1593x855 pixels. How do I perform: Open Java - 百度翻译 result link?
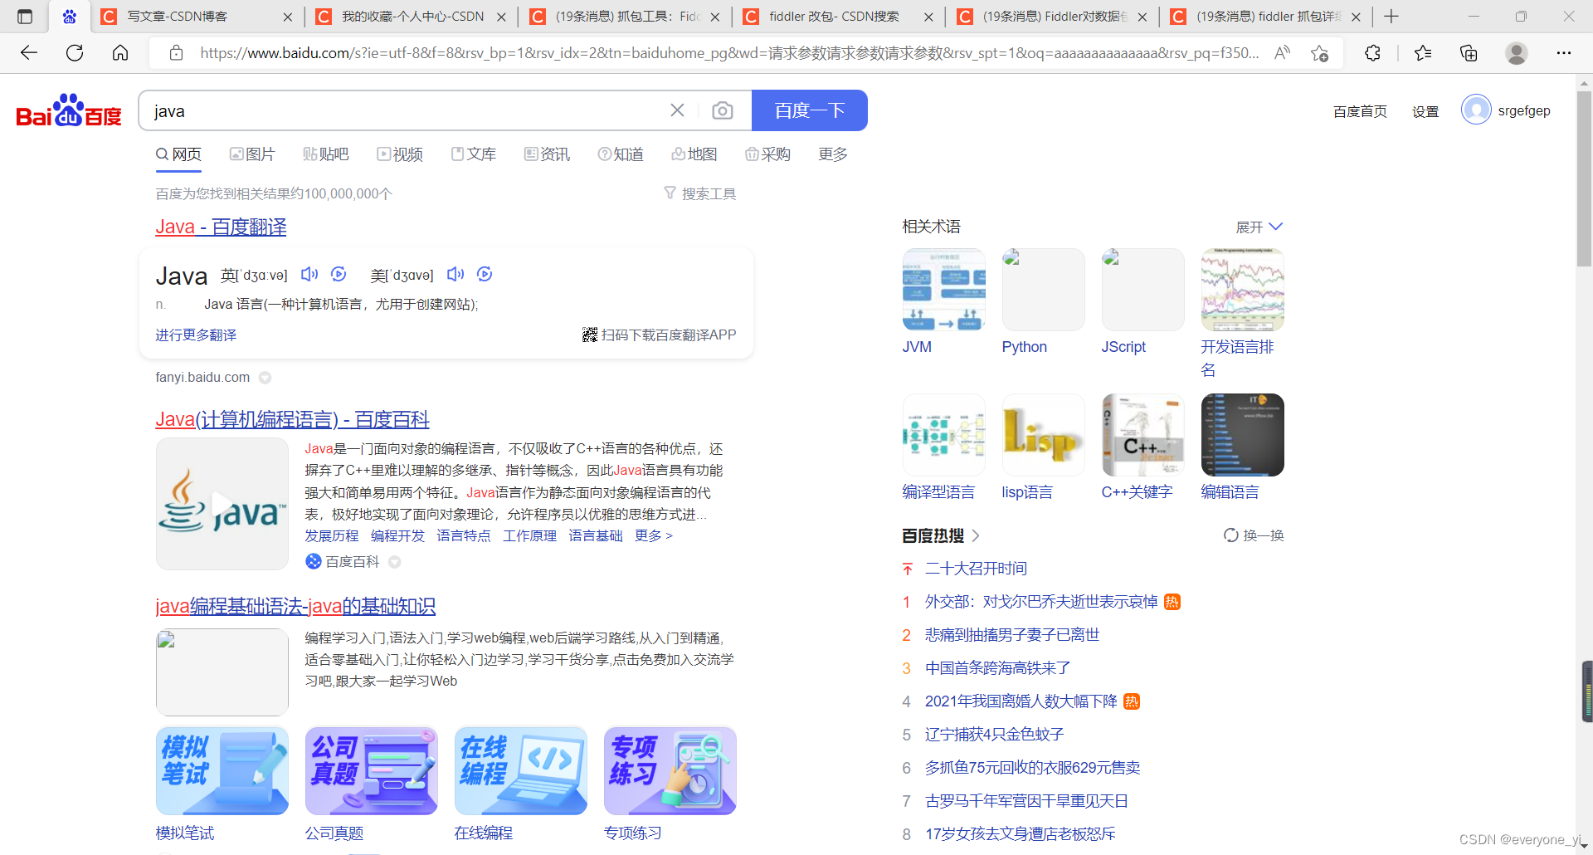[221, 227]
